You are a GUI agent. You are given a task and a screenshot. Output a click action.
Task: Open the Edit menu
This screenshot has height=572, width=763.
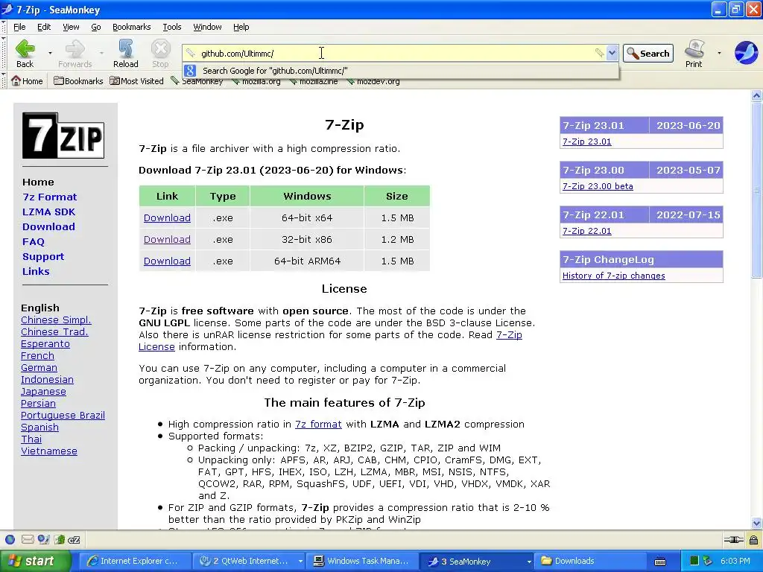click(x=44, y=27)
